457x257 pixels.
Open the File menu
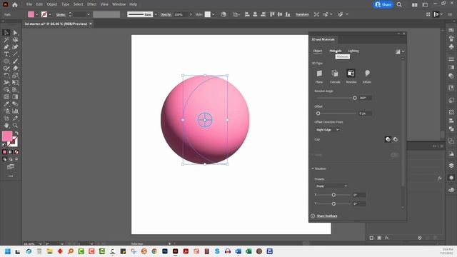29,4
